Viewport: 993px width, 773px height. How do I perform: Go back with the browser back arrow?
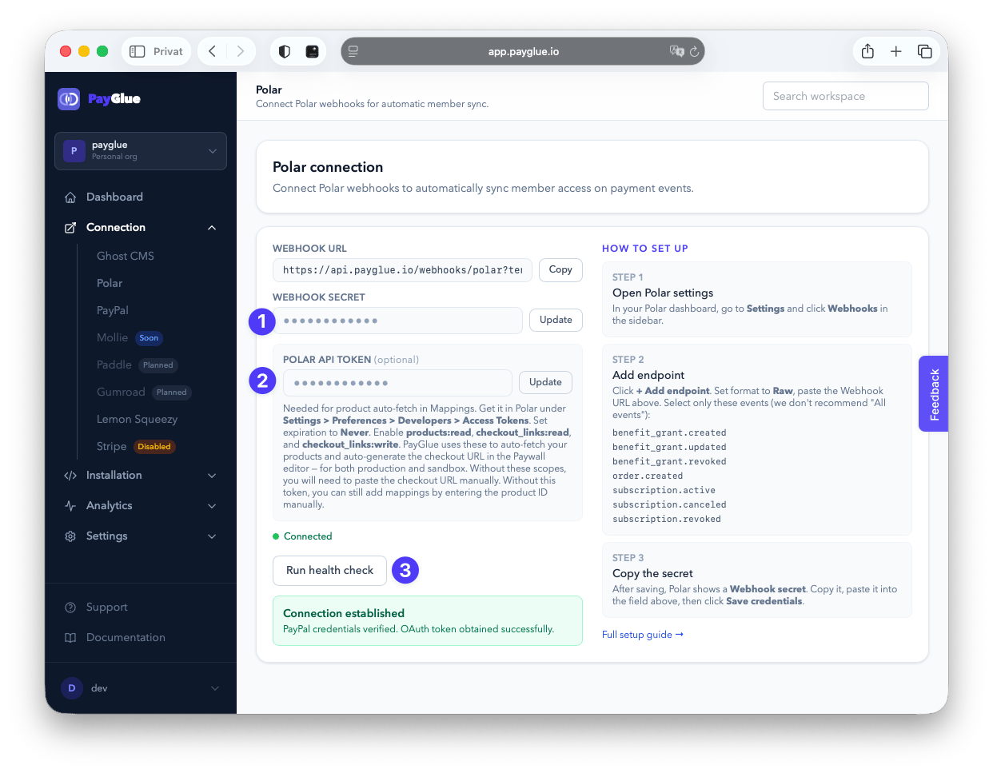pos(212,51)
